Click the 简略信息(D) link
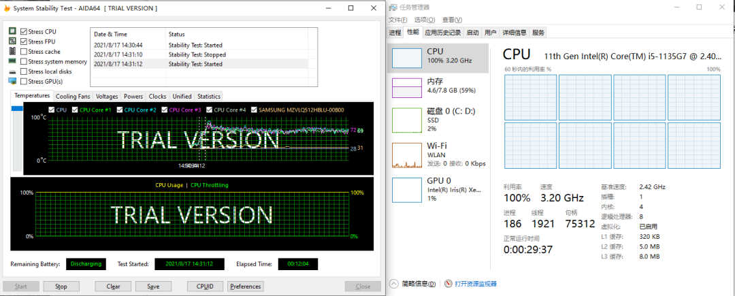The width and height of the screenshot is (735, 296). [419, 284]
